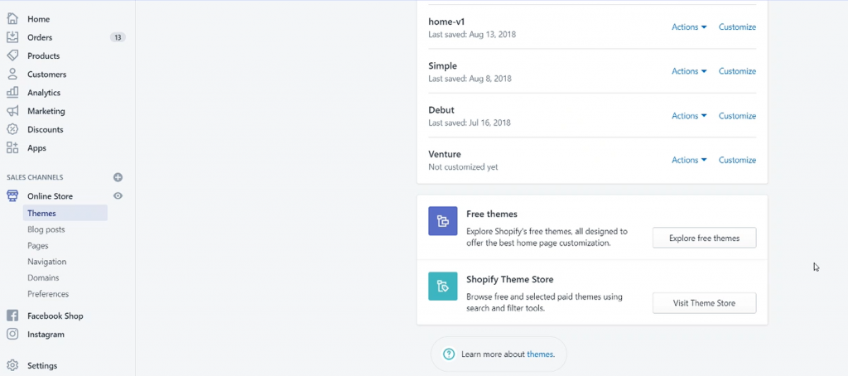Click the Products tag icon
This screenshot has height=376, width=848.
12,55
